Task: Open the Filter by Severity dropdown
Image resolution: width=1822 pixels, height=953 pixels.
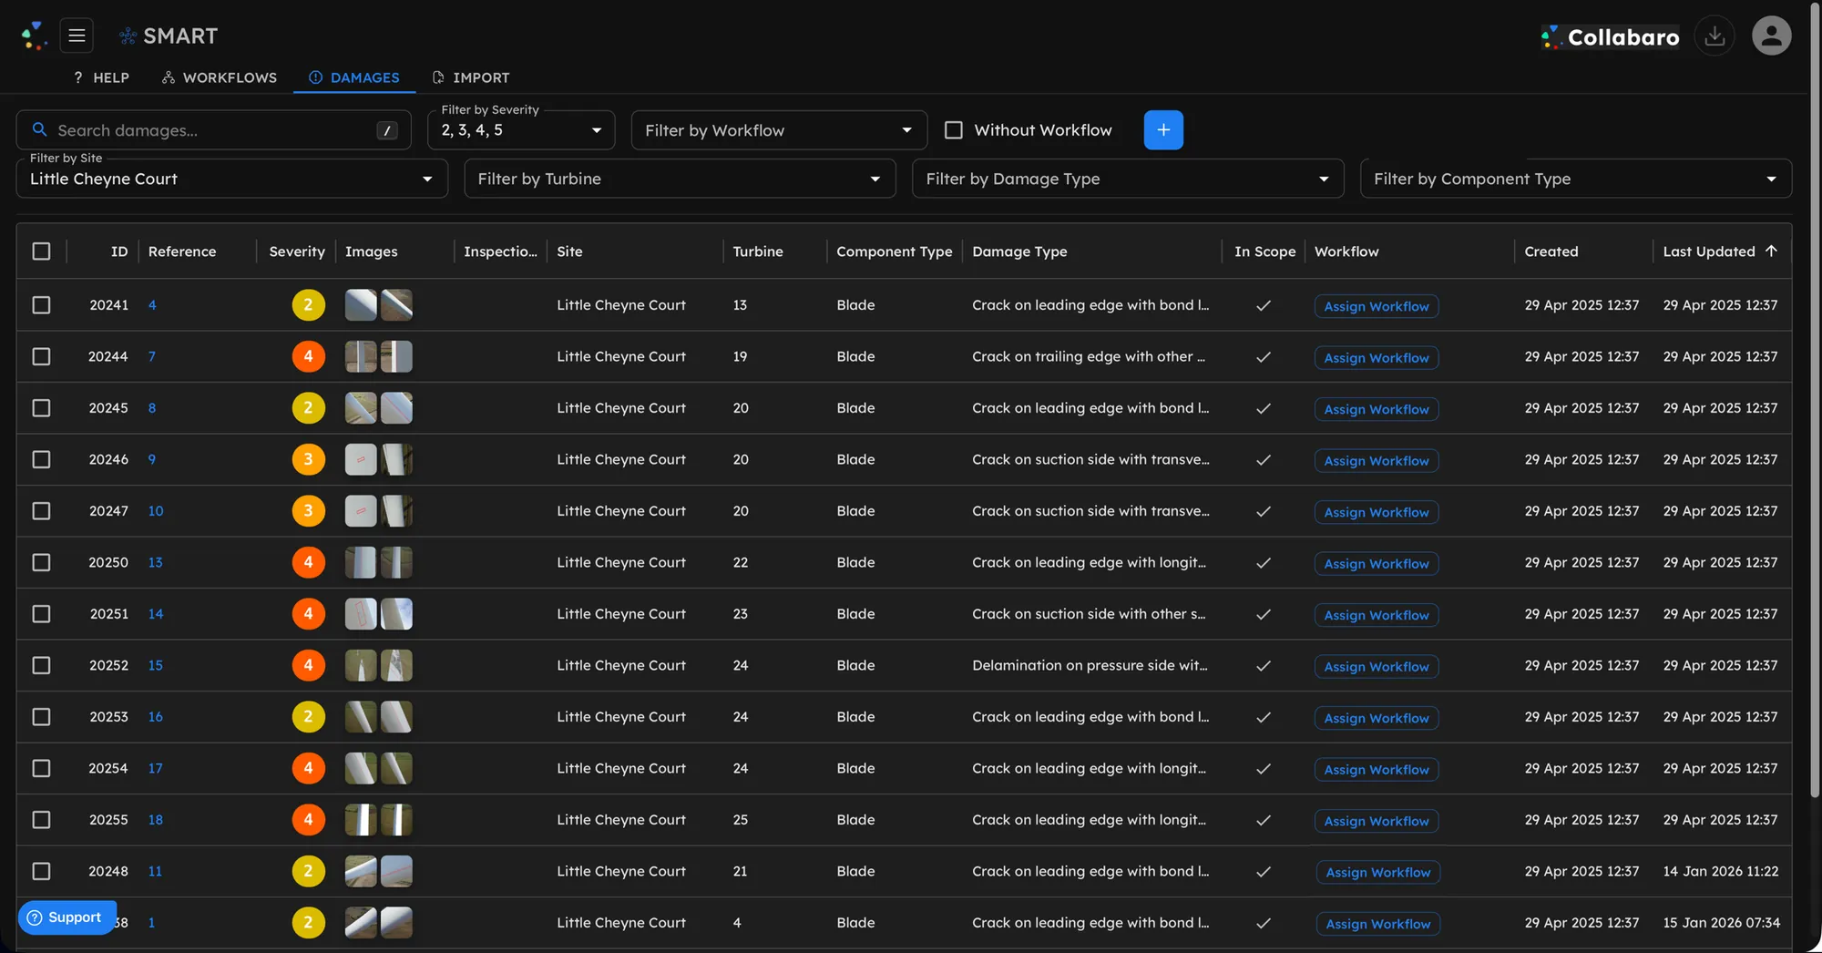Action: [x=522, y=130]
